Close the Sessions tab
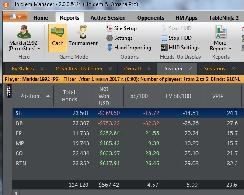Viewport: 244px width, 195px height. [234, 69]
